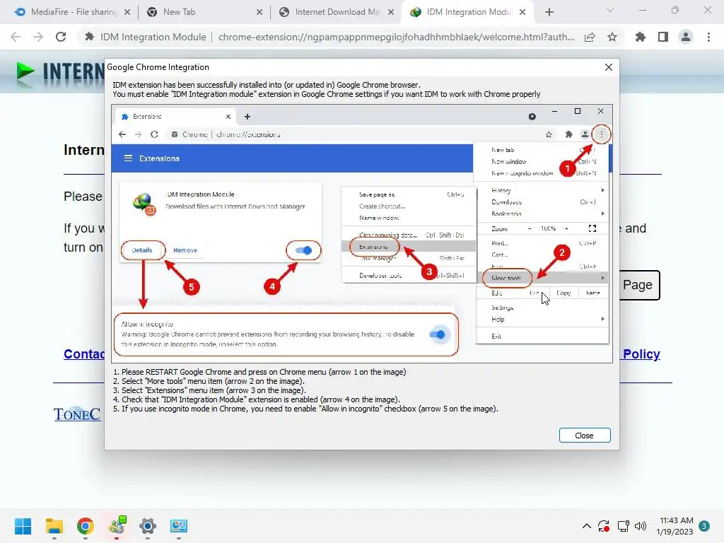724x543 pixels.
Task: Bookmark this page with the star icon
Action: tap(612, 37)
